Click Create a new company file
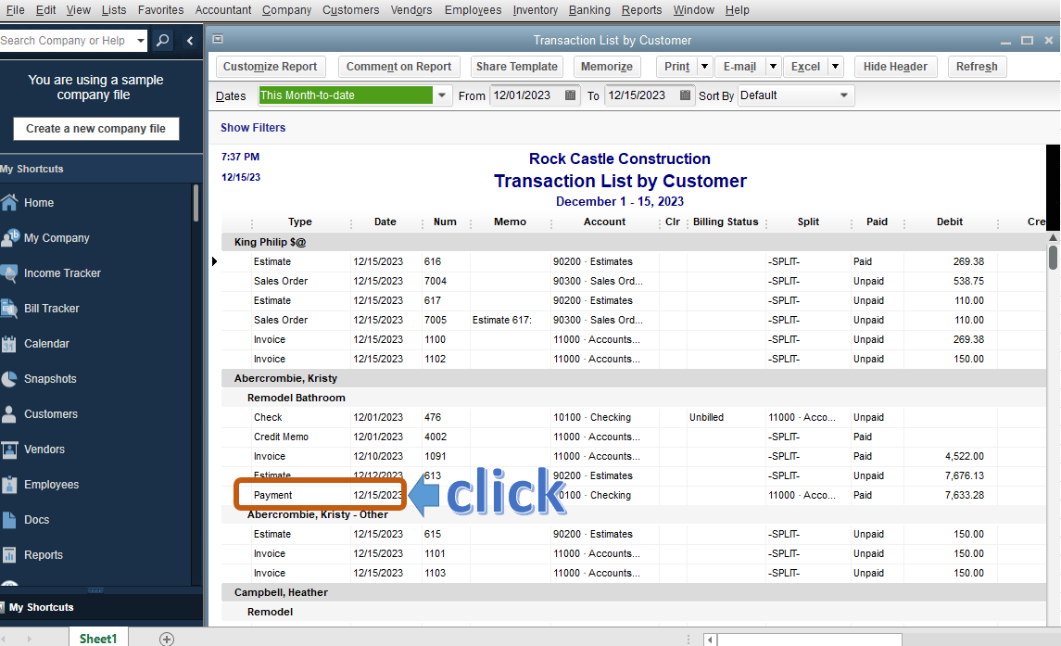 (96, 129)
